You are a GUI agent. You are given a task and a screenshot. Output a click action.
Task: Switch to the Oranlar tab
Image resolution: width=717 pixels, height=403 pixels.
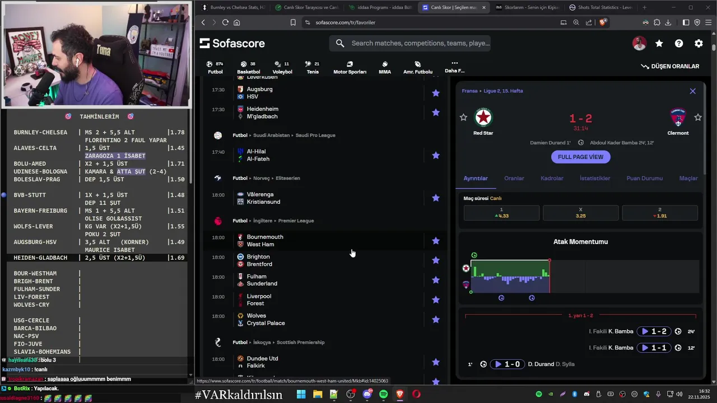click(514, 178)
